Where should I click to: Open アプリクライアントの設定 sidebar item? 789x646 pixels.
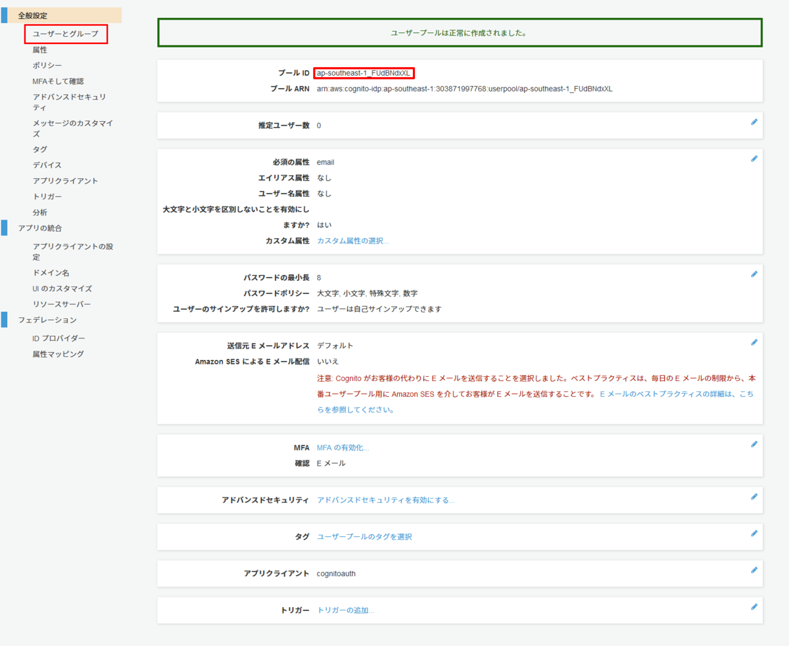coord(73,251)
